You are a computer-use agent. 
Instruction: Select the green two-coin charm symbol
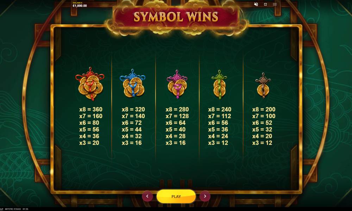tap(219, 84)
